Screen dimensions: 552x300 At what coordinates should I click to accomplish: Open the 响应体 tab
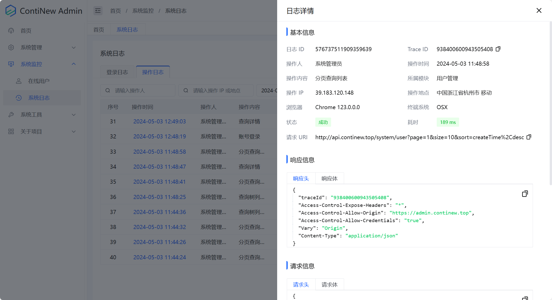click(330, 178)
